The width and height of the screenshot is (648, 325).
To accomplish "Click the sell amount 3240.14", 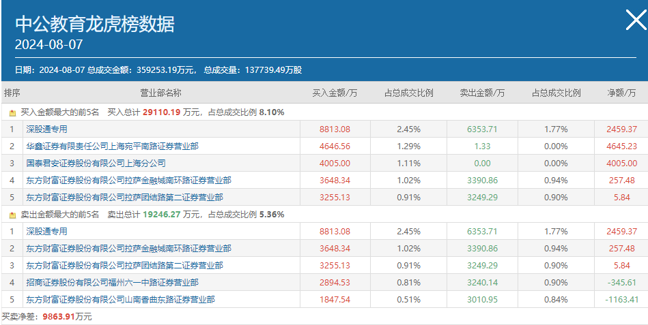I will coord(482,283).
